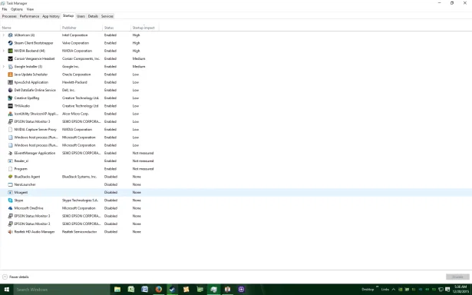472x295 pixels.
Task: Select the NVIDIA Capture Server Proxy icon
Action: click(10, 129)
